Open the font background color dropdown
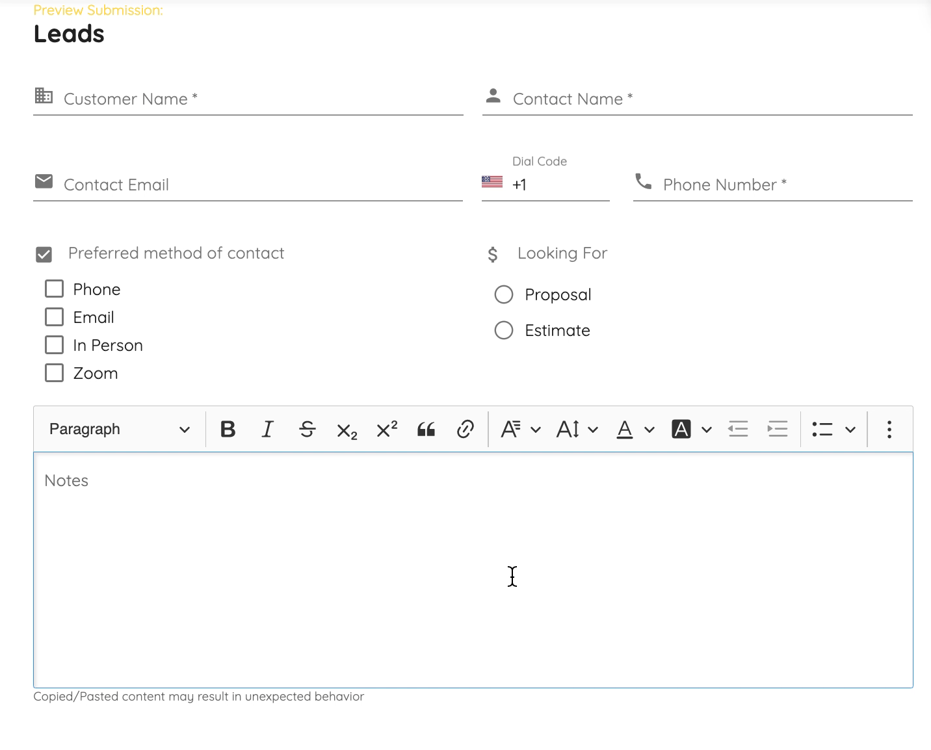Viewport: 931px width, 750px height. click(x=692, y=429)
